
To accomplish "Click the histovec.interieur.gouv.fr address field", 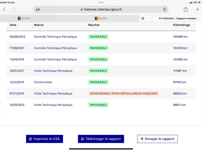I will coord(101,9).
